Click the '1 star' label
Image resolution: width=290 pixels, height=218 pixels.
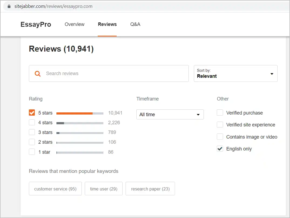(44, 152)
